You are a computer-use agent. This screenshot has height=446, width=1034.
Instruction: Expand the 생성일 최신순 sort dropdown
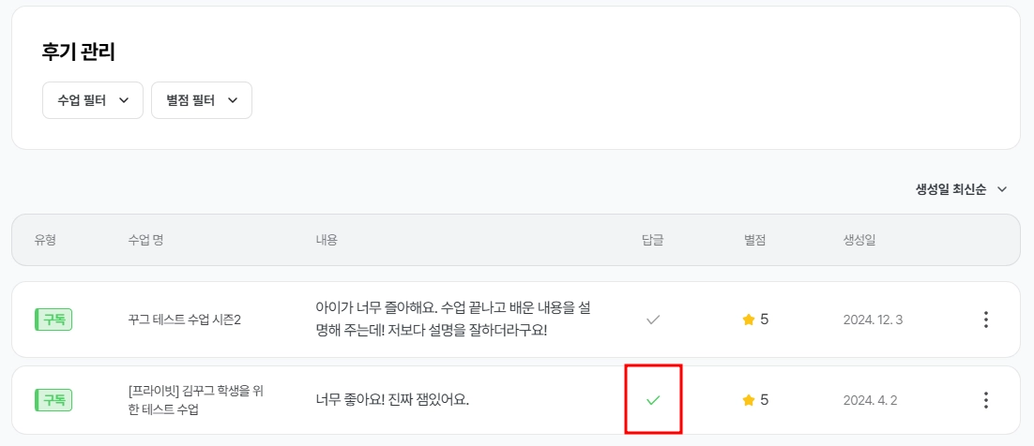point(961,189)
